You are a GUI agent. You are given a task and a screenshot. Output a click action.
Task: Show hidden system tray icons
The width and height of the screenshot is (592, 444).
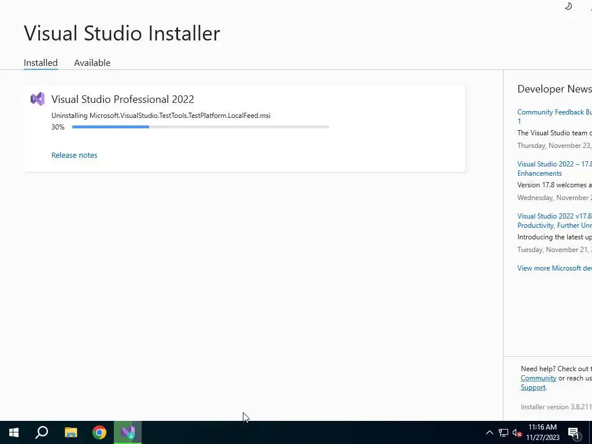point(489,432)
